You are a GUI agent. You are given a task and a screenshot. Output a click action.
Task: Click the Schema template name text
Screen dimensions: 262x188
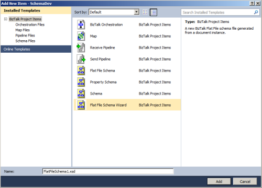click(x=96, y=93)
